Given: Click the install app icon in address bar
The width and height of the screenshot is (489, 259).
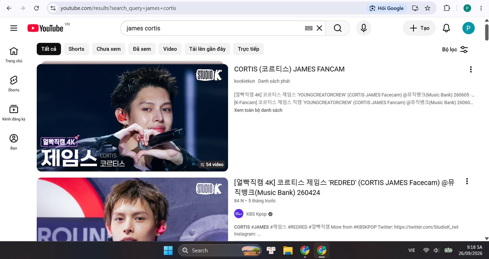Looking at the screenshot, I should tap(415, 8).
